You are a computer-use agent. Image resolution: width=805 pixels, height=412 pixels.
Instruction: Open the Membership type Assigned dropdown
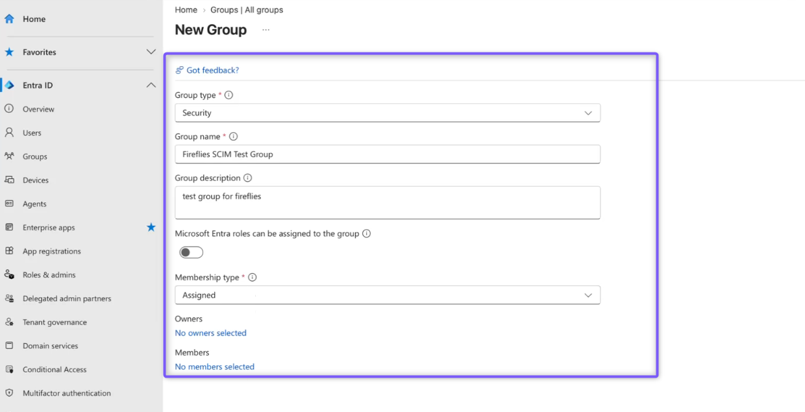[388, 295]
